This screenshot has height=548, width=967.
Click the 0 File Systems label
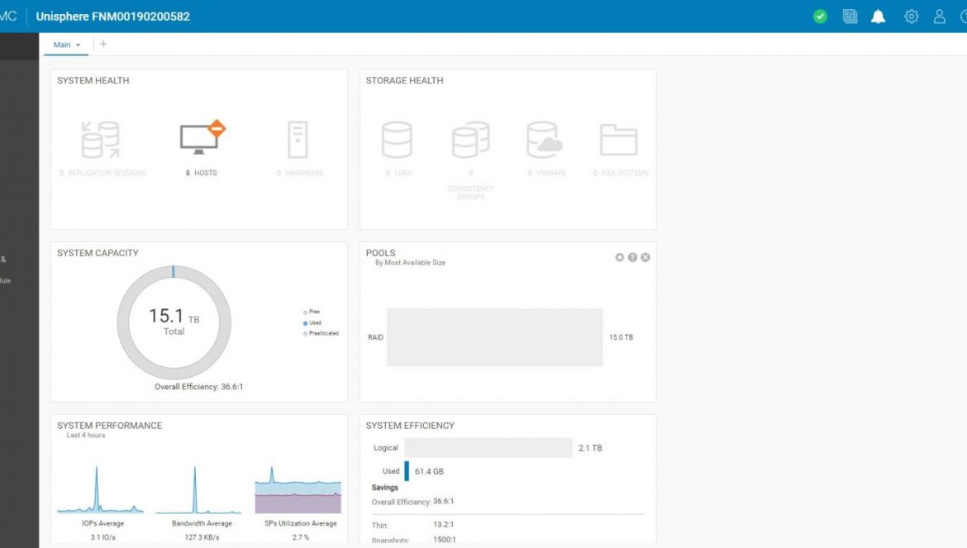621,173
